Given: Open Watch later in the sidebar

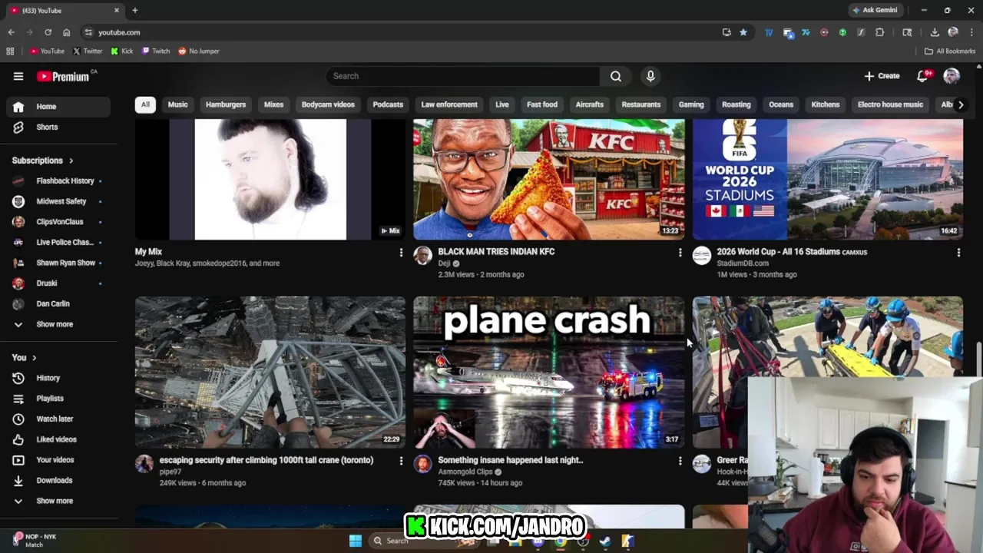Looking at the screenshot, I should pyautogui.click(x=58, y=419).
